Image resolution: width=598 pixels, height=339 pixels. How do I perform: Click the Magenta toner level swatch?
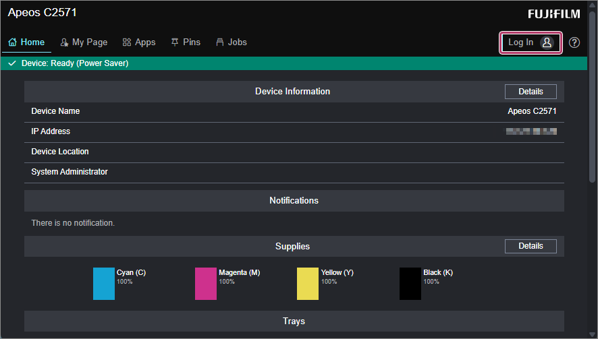(x=206, y=283)
